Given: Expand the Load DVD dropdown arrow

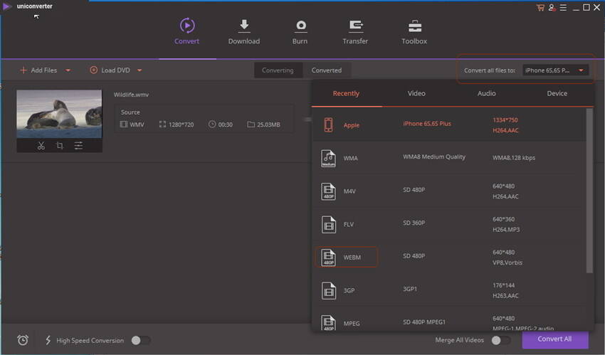Looking at the screenshot, I should (140, 70).
